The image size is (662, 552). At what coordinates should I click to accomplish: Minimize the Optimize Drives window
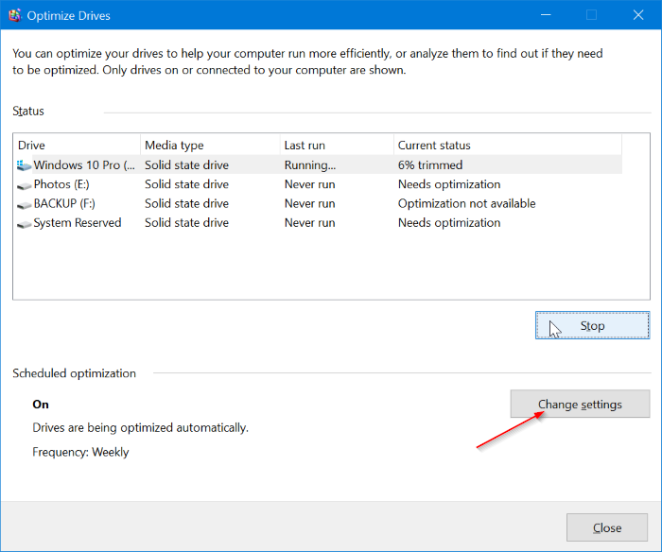click(547, 15)
